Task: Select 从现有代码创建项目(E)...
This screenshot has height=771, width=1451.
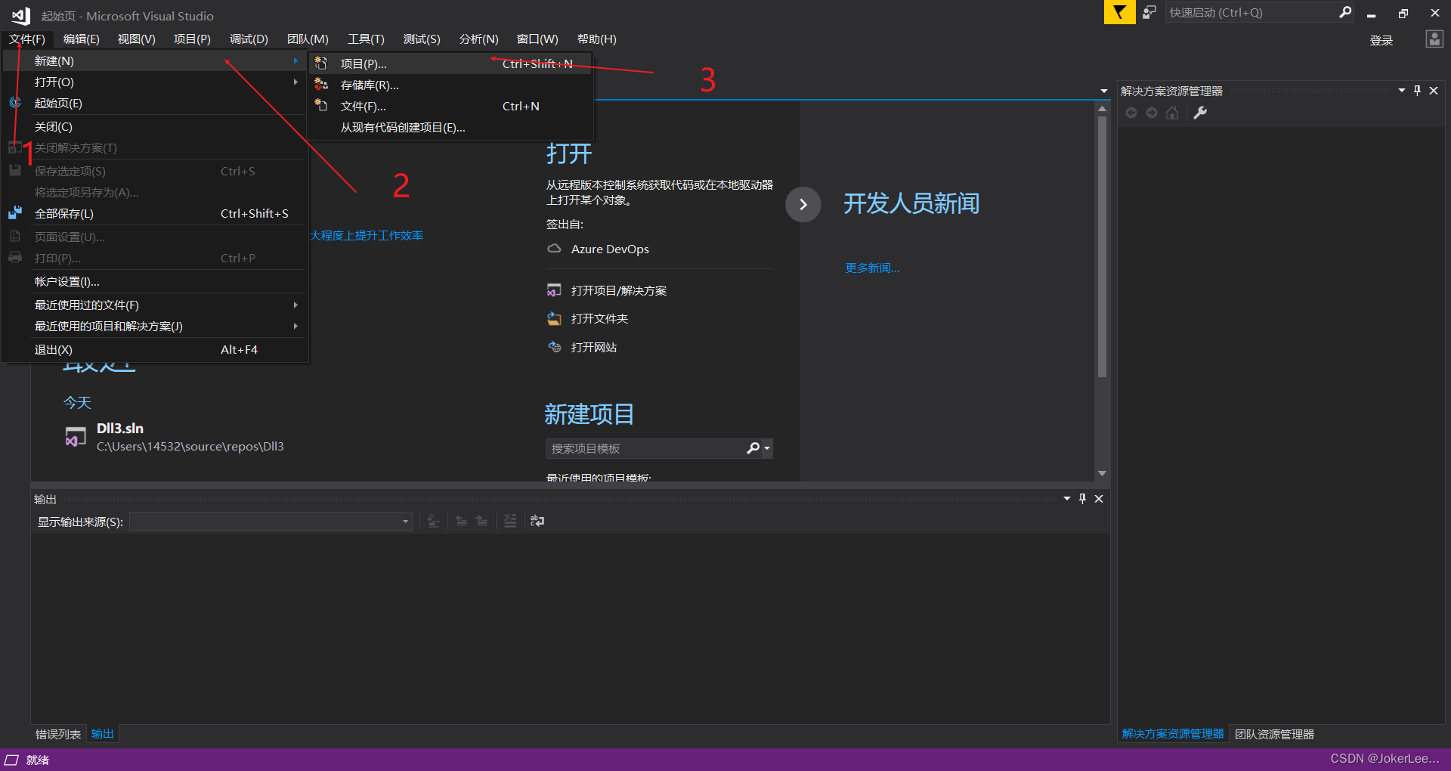Action: tap(450, 127)
